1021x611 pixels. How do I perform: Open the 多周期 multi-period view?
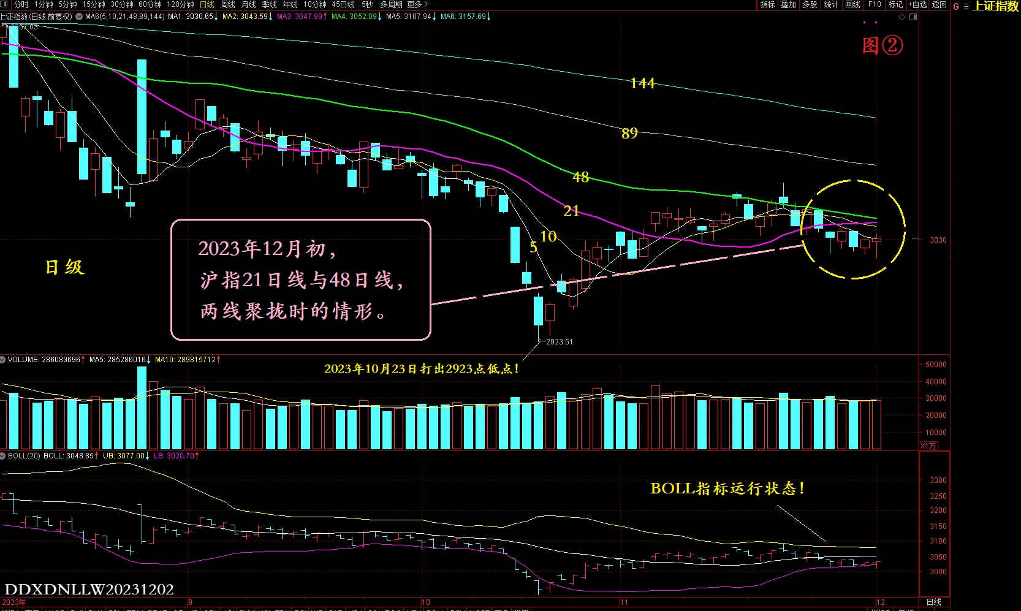[x=391, y=4]
